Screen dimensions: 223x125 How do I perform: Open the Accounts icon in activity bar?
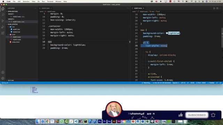click(x=3, y=73)
